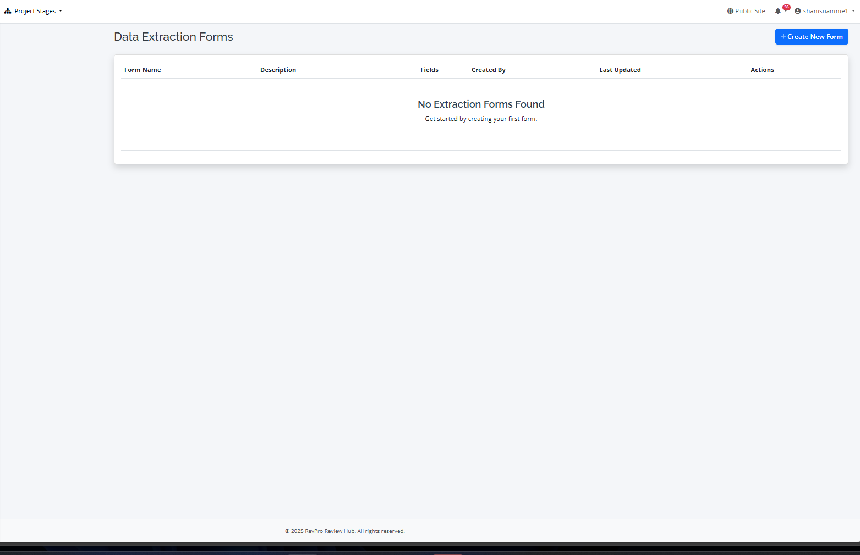Click the red 56 notification badge
The image size is (860, 555).
[x=786, y=7]
